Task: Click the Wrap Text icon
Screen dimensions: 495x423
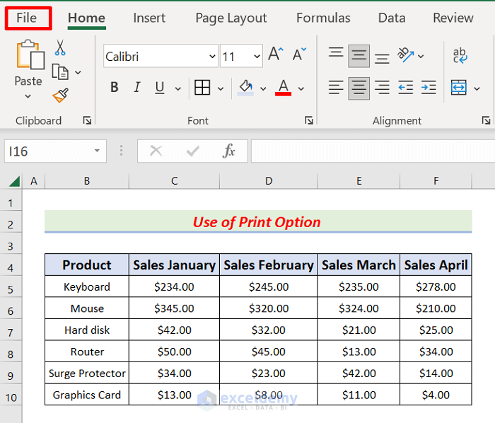Action: pyautogui.click(x=460, y=56)
